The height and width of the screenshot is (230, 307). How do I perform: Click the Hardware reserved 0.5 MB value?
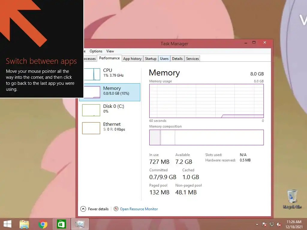[x=245, y=160]
